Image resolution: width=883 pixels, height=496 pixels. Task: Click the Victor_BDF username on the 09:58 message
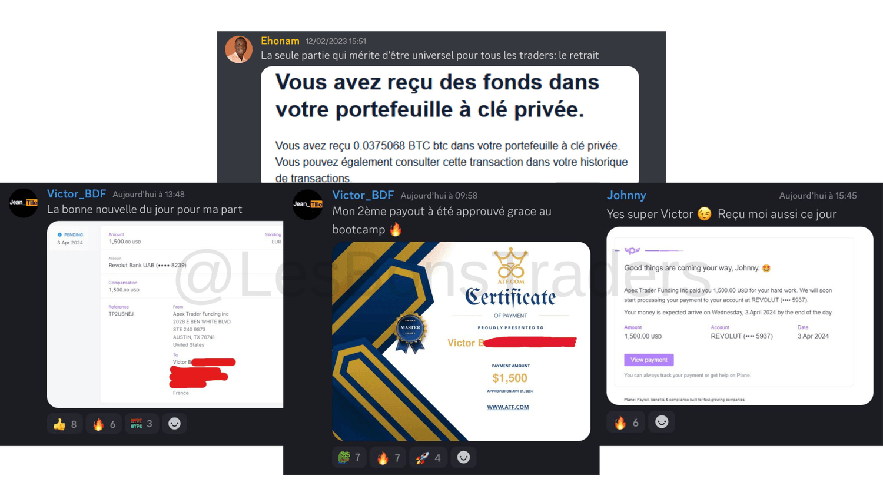click(363, 195)
